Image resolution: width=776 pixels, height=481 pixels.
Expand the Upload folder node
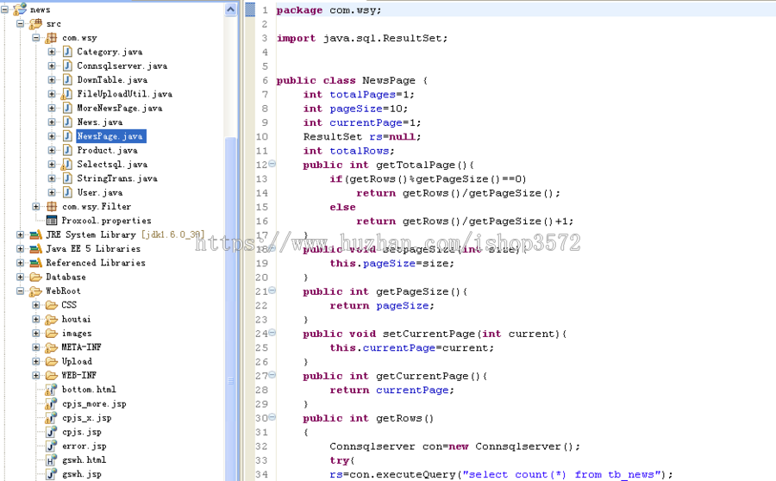[x=36, y=361]
